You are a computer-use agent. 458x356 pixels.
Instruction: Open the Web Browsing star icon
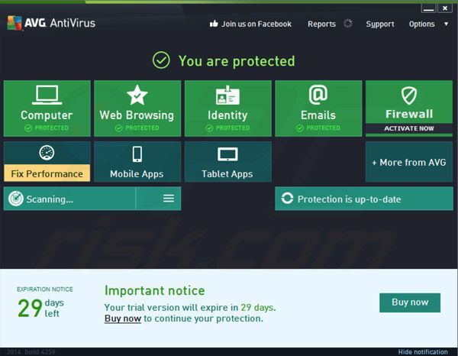137,95
